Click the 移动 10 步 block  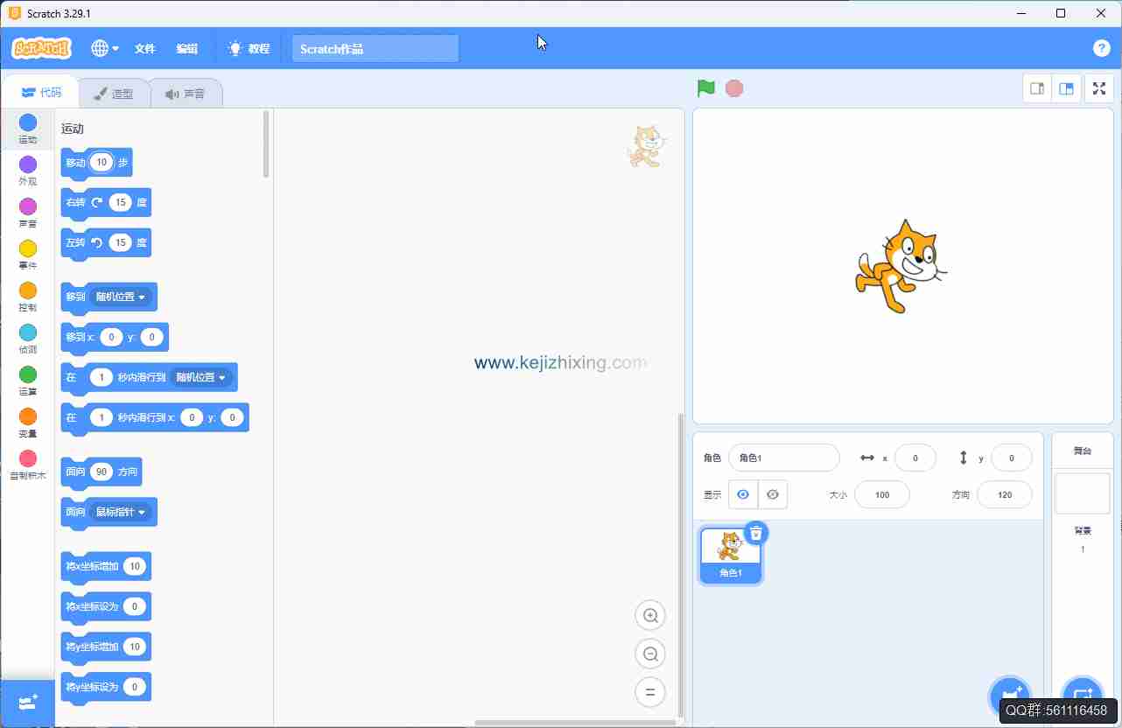point(96,163)
